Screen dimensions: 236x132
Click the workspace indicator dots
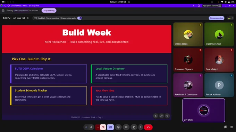coord(8,2)
